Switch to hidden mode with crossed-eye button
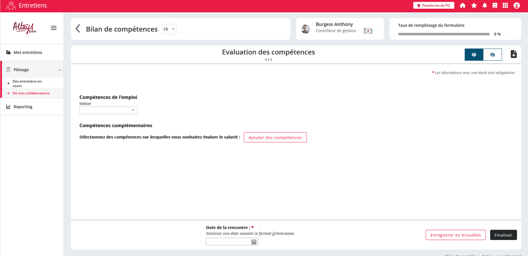Image resolution: width=528 pixels, height=256 pixels. coord(493,55)
